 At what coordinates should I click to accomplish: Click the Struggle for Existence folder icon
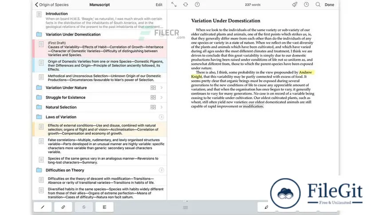pyautogui.click(x=39, y=97)
